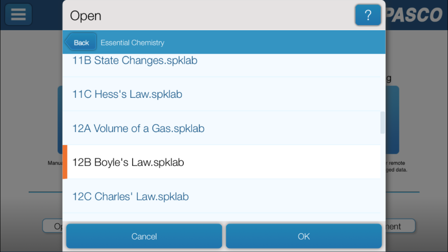Click the partly covered button at bottom left

click(53, 226)
